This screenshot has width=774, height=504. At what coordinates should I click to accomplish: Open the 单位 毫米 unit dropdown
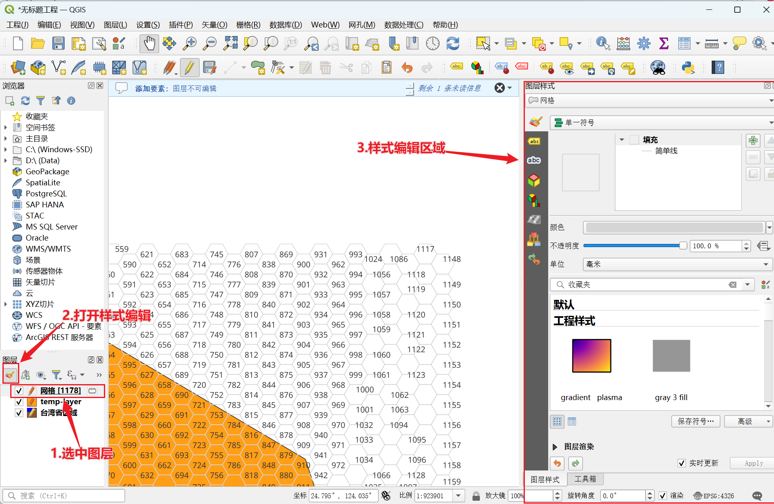677,264
